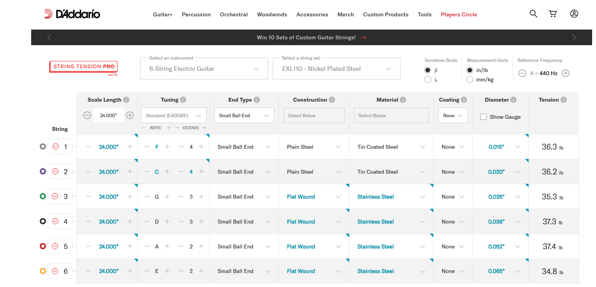Open the EXL110 string set dropdown

[x=337, y=69]
